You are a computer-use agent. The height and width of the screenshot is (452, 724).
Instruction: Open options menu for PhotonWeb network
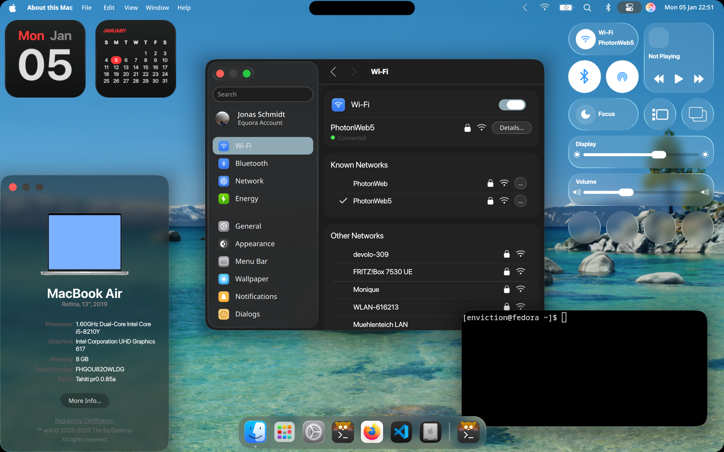(520, 183)
